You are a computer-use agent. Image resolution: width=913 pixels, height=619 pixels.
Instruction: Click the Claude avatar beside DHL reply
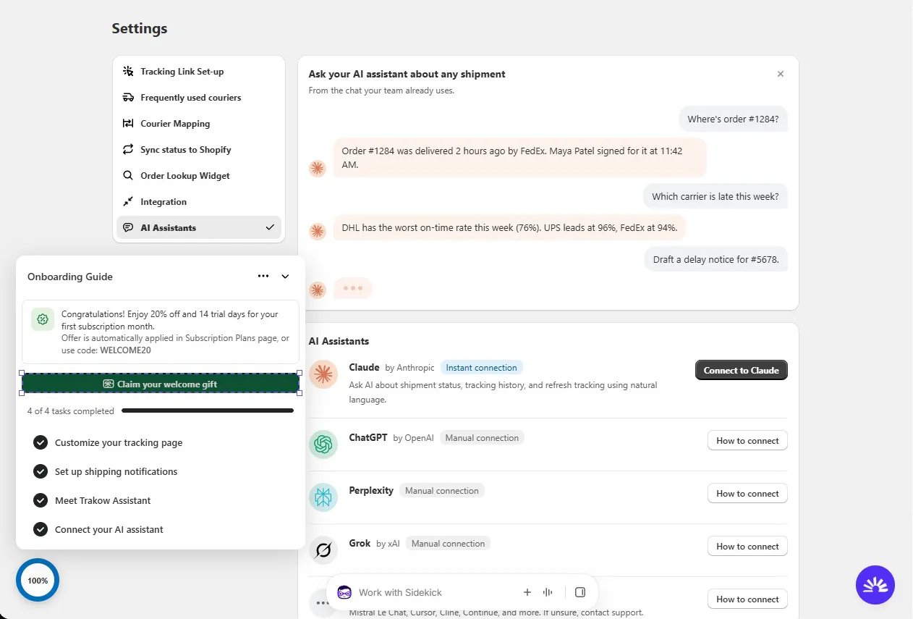318,232
